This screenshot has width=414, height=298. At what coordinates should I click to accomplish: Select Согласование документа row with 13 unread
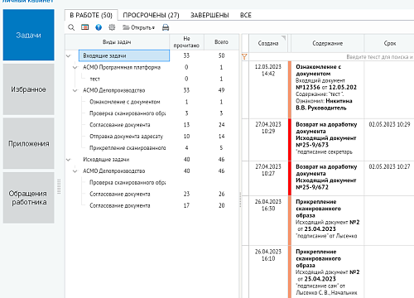(152, 125)
